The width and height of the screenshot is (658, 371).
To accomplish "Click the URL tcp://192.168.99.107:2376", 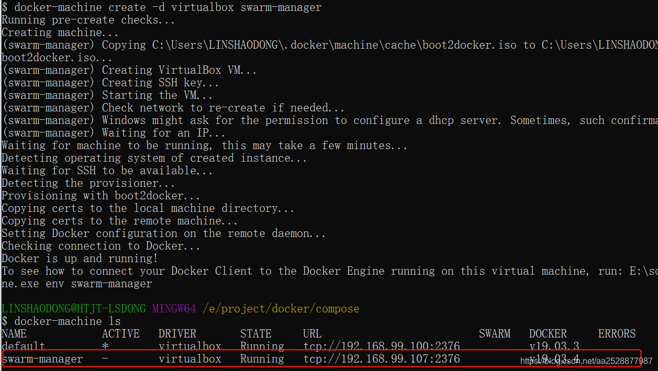I will [x=382, y=359].
